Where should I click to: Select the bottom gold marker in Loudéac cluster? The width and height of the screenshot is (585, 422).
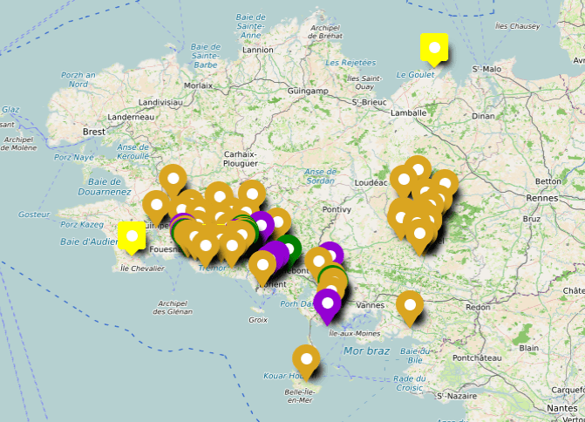point(420,234)
